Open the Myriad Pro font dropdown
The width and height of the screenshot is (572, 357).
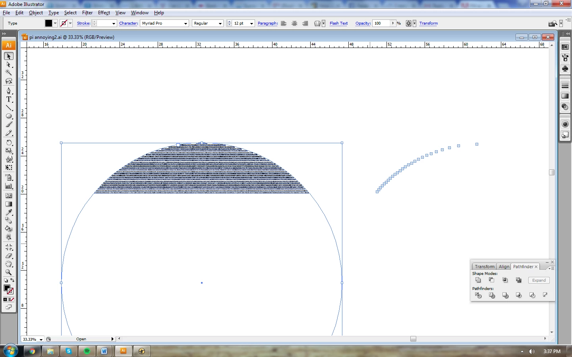coord(186,23)
